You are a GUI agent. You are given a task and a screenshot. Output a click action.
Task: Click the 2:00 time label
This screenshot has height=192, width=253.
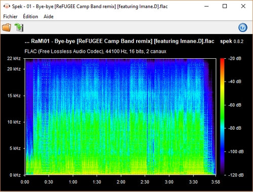(x=121, y=182)
